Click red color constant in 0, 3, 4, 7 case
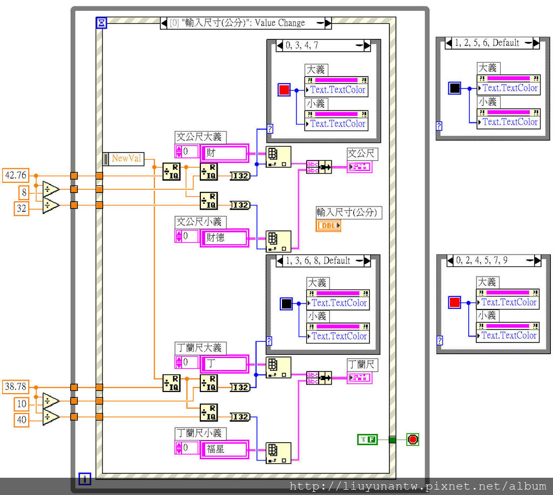 (x=284, y=90)
